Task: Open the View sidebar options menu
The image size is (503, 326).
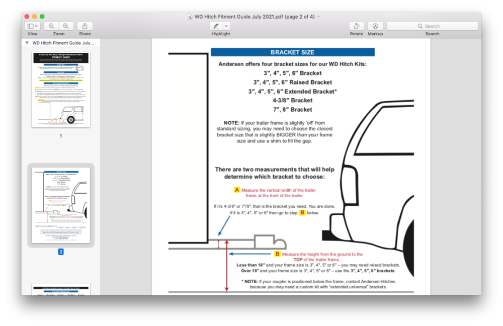Action: (x=32, y=26)
